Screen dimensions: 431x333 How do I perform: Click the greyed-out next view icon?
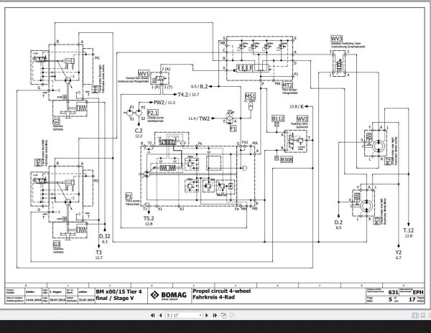pyautogui.click(x=232, y=316)
